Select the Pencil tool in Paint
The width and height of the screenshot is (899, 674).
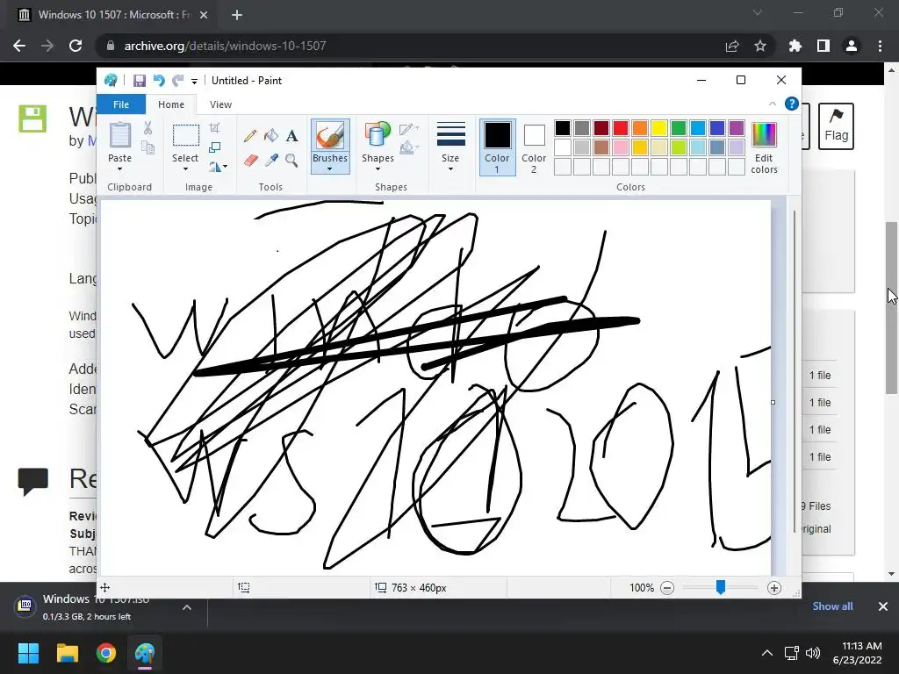coord(250,136)
